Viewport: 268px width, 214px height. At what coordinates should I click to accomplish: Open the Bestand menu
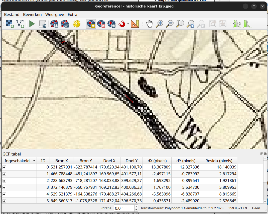(12, 14)
